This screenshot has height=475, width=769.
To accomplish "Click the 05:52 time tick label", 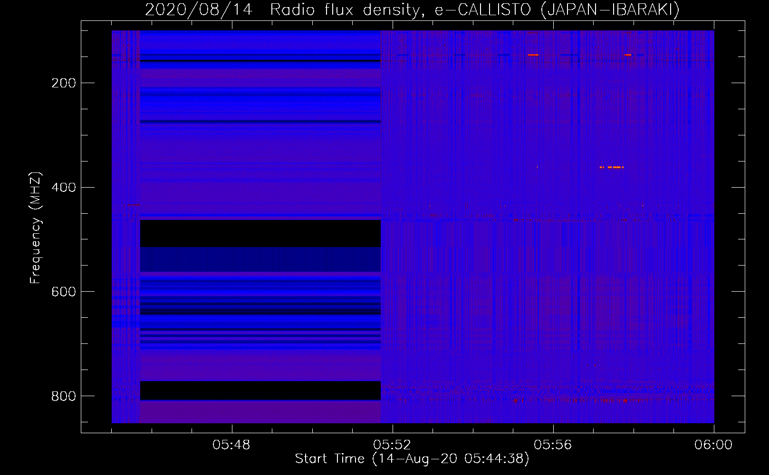I will pyautogui.click(x=392, y=445).
